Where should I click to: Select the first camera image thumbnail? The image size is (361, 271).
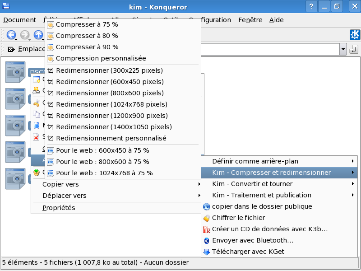(15, 72)
